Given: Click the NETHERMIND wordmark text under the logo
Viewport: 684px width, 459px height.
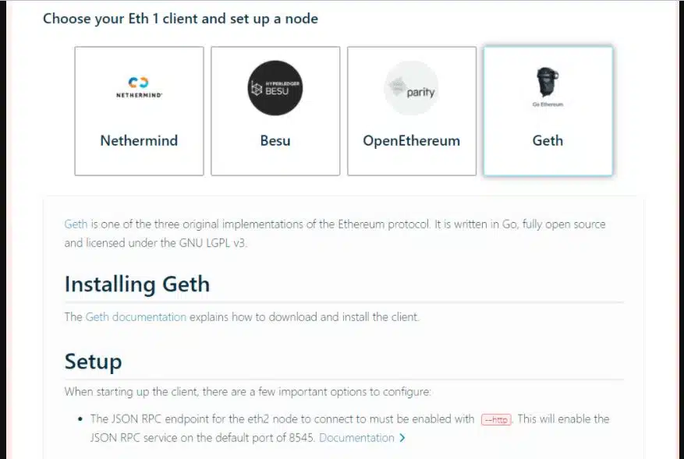Looking at the screenshot, I should [139, 94].
